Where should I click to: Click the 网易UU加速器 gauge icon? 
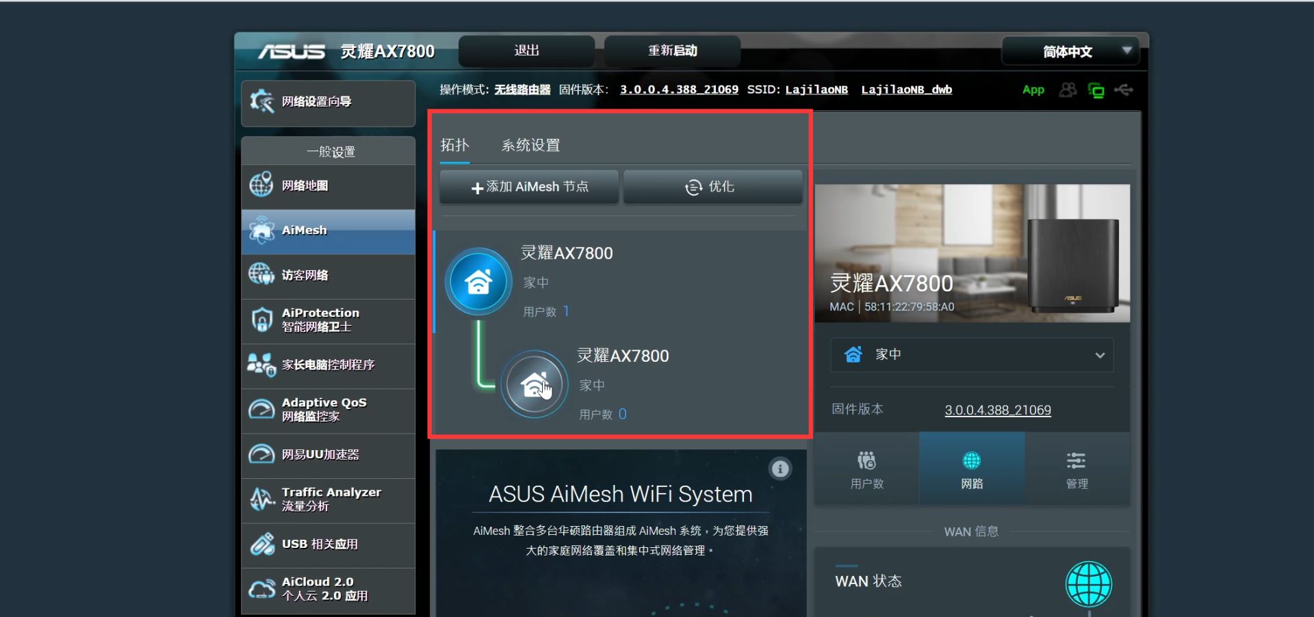click(261, 454)
